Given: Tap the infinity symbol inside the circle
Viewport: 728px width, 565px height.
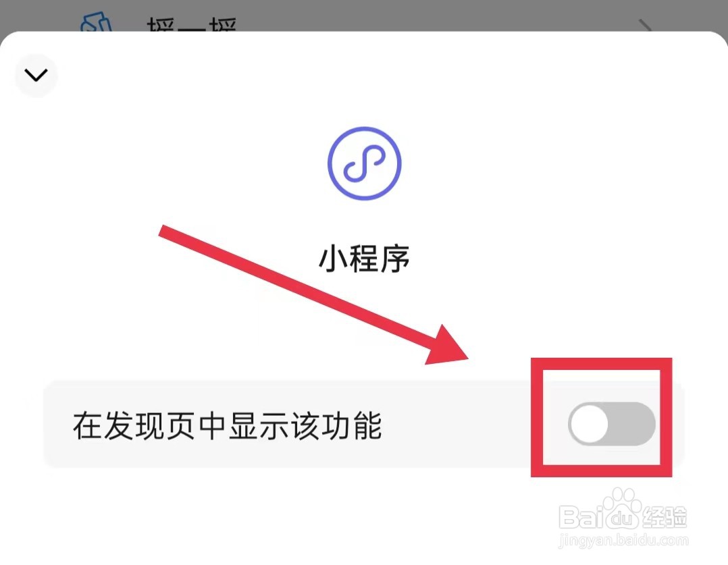Looking at the screenshot, I should (365, 163).
